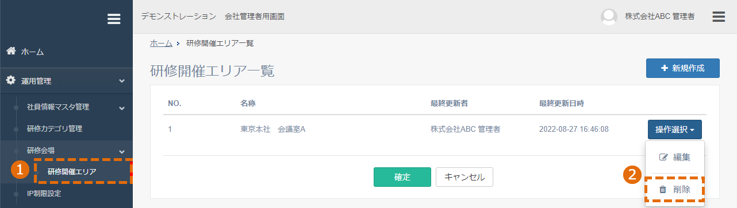Image resolution: width=737 pixels, height=208 pixels.
Task: Click the plus icon on 新規作成
Action: (x=665, y=68)
